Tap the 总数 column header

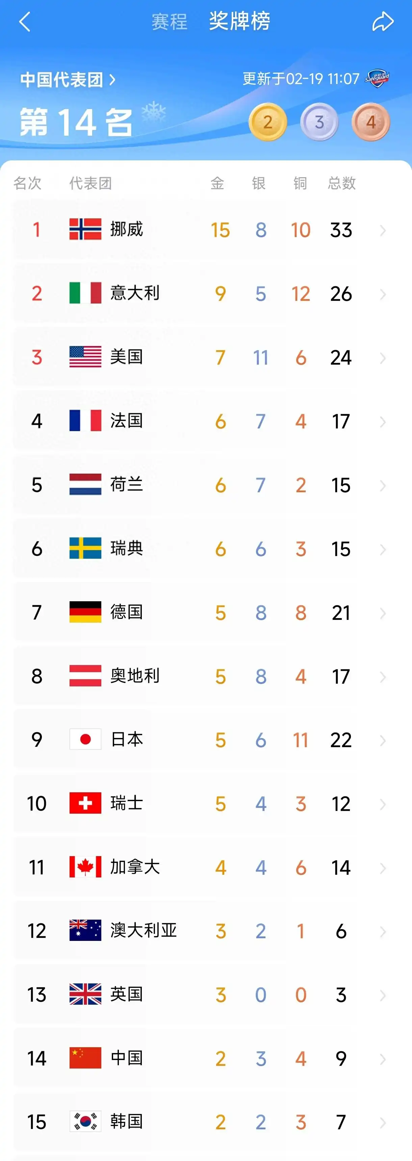click(x=342, y=183)
